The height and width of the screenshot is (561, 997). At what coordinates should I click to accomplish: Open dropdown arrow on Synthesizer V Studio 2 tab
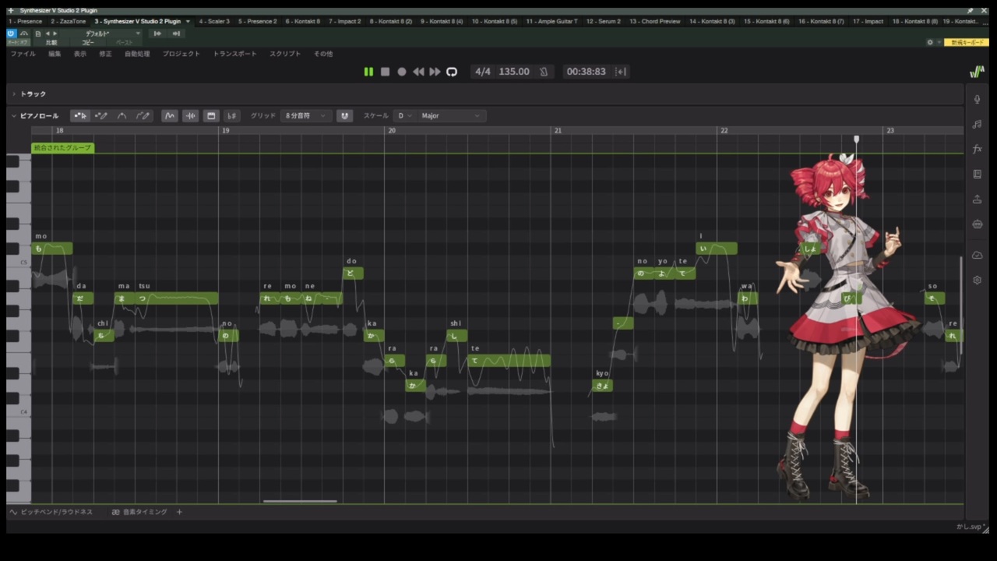pyautogui.click(x=188, y=22)
